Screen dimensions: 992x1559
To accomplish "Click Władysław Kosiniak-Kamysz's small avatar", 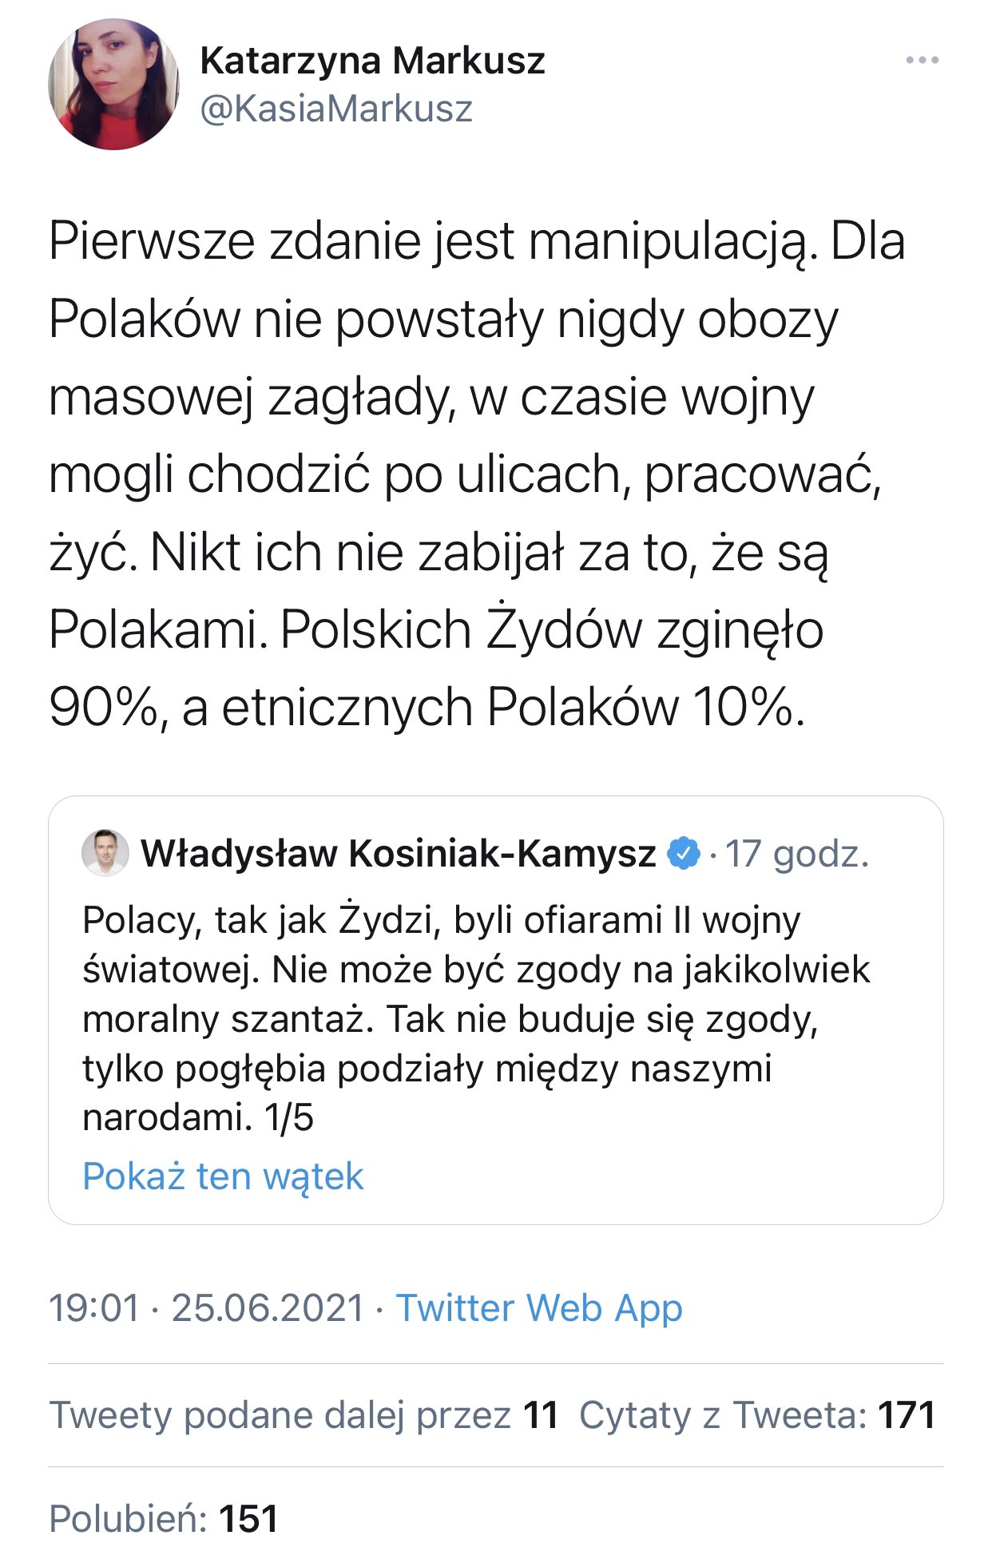I will click(x=105, y=852).
